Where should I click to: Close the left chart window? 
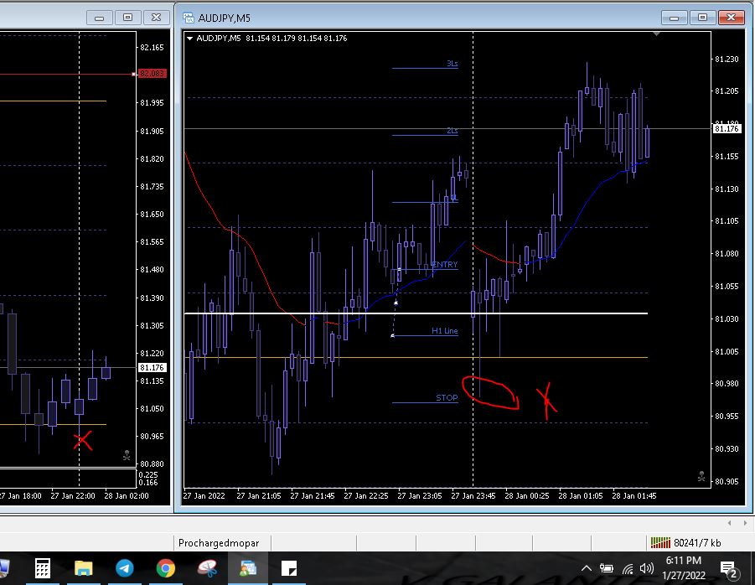pyautogui.click(x=156, y=18)
